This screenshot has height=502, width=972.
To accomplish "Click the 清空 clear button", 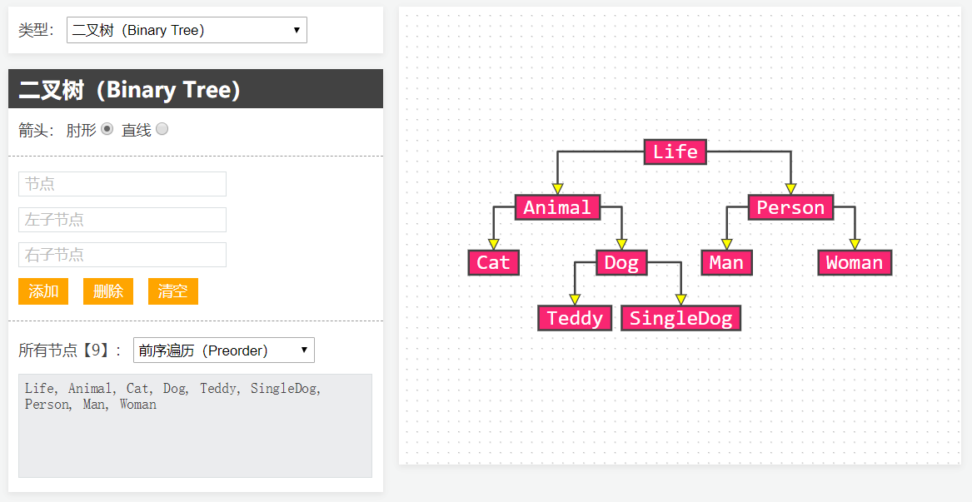I will [173, 291].
